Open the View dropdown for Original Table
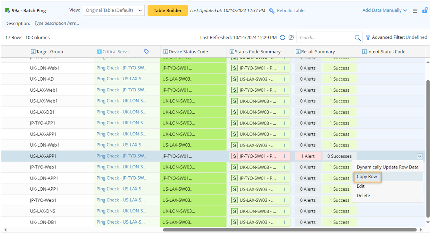The width and height of the screenshot is (430, 234). pos(114,10)
